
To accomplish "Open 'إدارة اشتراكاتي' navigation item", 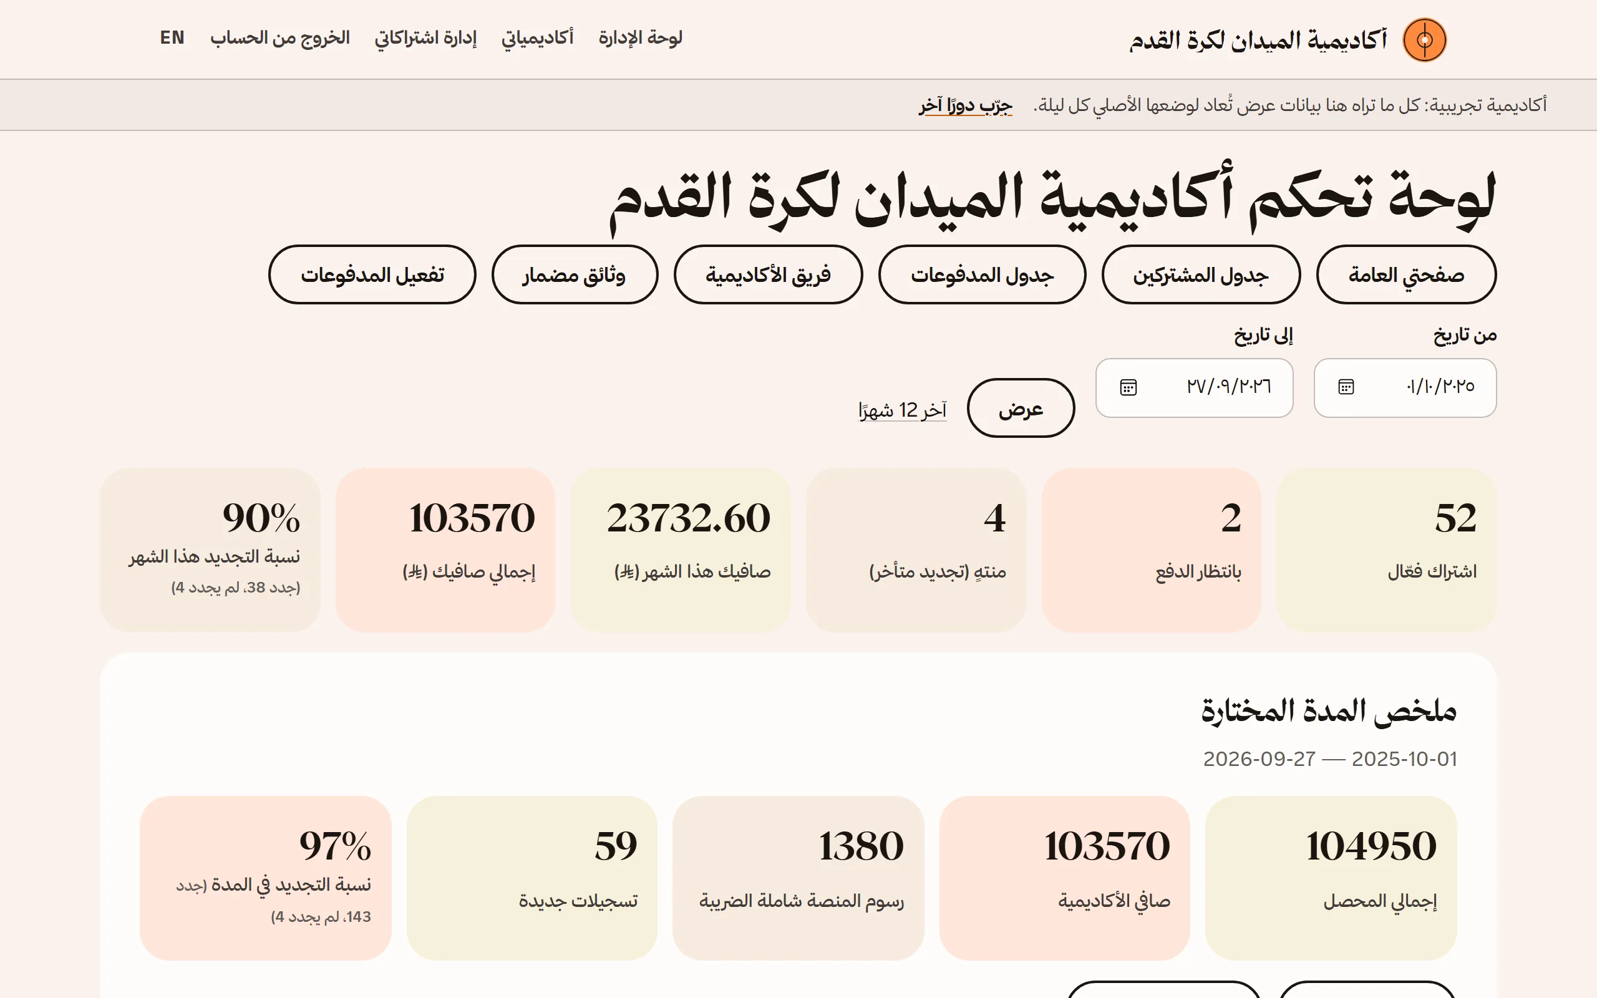I will coord(425,38).
